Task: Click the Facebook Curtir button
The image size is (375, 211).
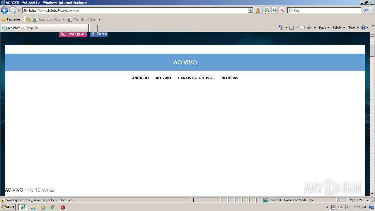Action: [x=98, y=34]
